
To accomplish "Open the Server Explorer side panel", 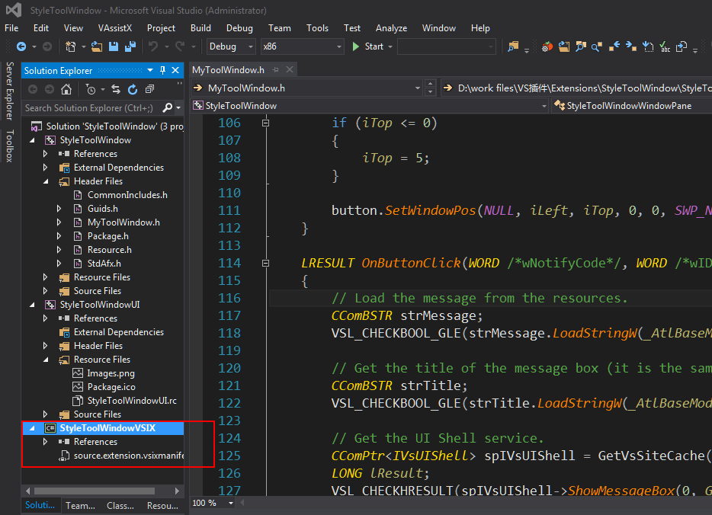I will 9,91.
